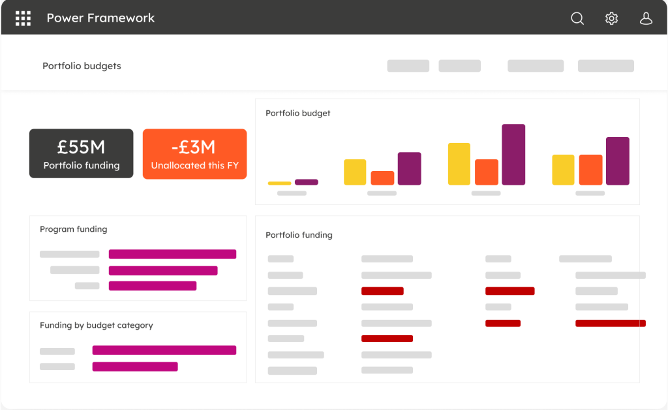
Task: Select the longest bar in Funding by budget category
Action: (x=164, y=350)
